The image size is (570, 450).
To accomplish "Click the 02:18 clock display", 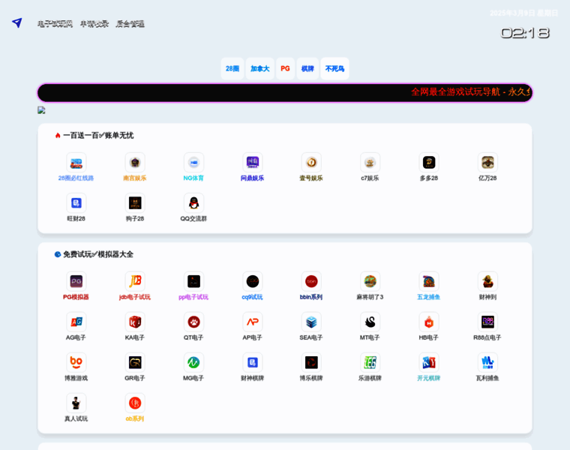I will 525,33.
